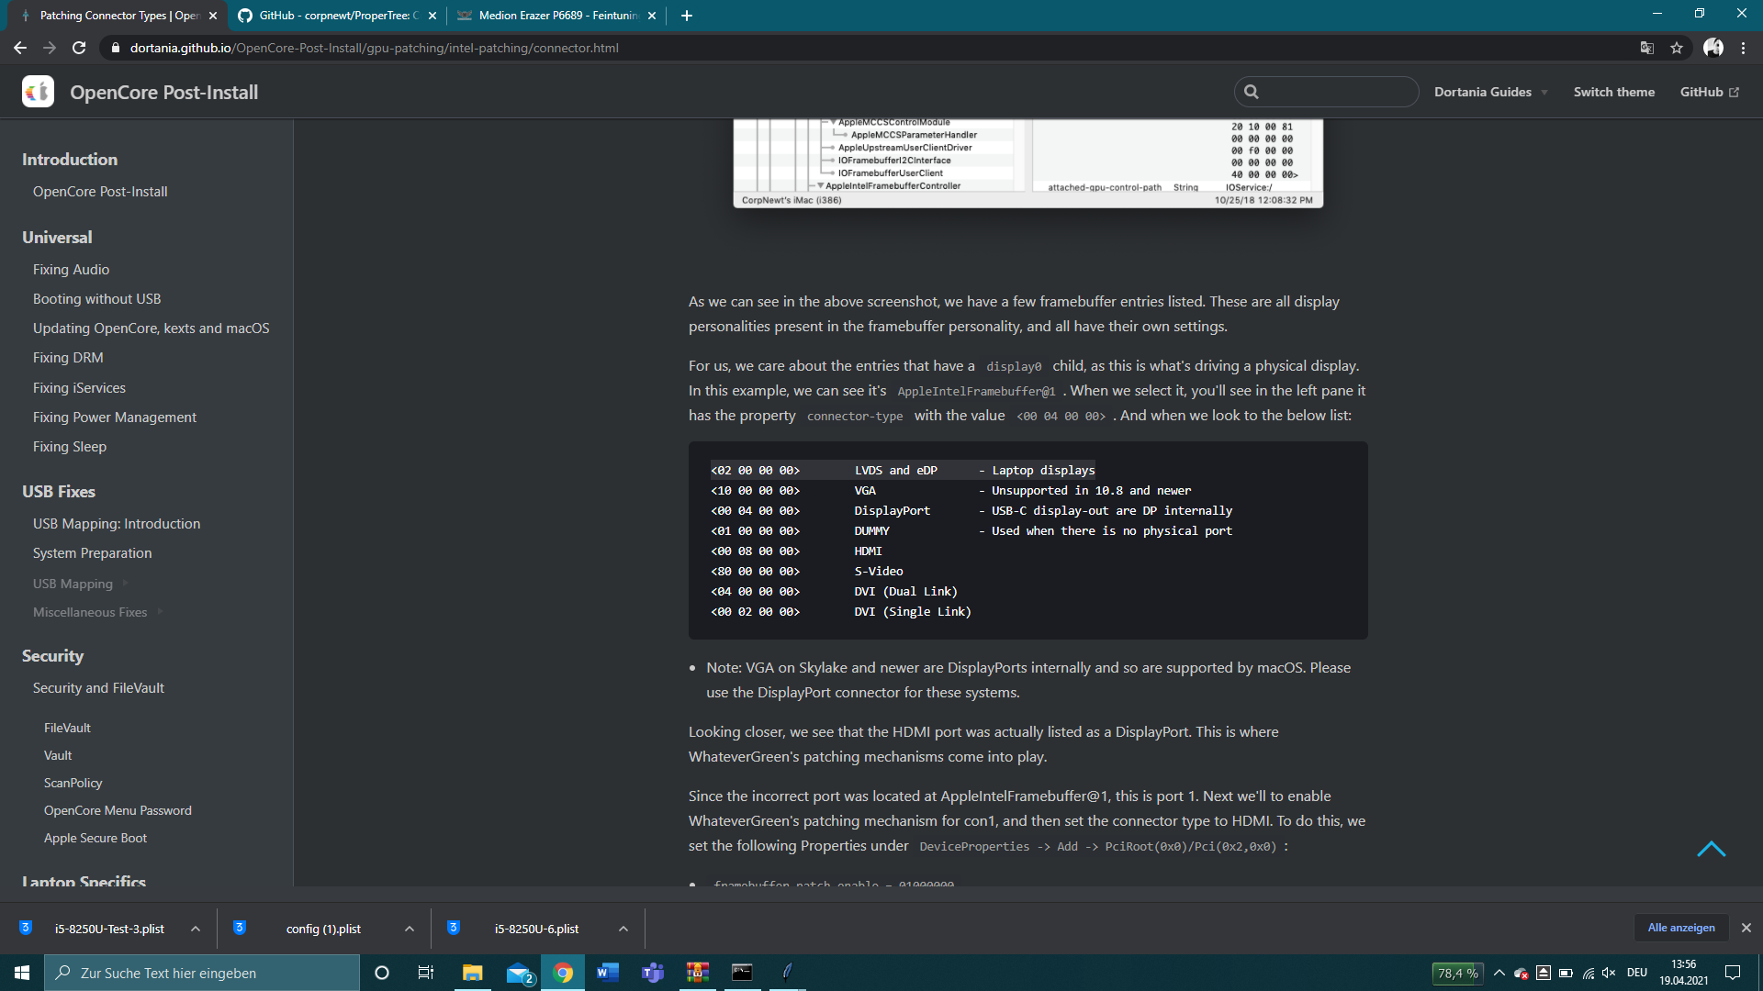Click the new tab plus icon
Viewport: 1763px width, 991px height.
pyautogui.click(x=687, y=16)
